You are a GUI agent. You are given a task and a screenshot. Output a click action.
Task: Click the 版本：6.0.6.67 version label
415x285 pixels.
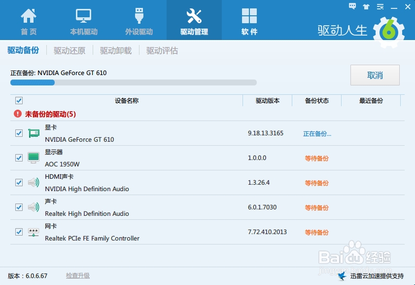pos(28,276)
